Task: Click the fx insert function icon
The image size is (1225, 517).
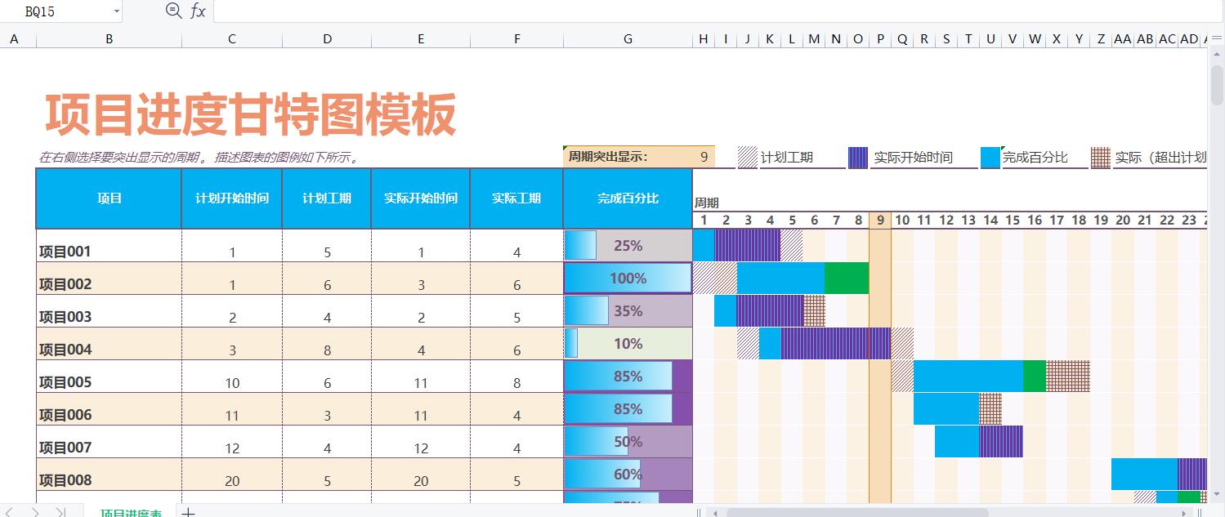Action: point(198,11)
